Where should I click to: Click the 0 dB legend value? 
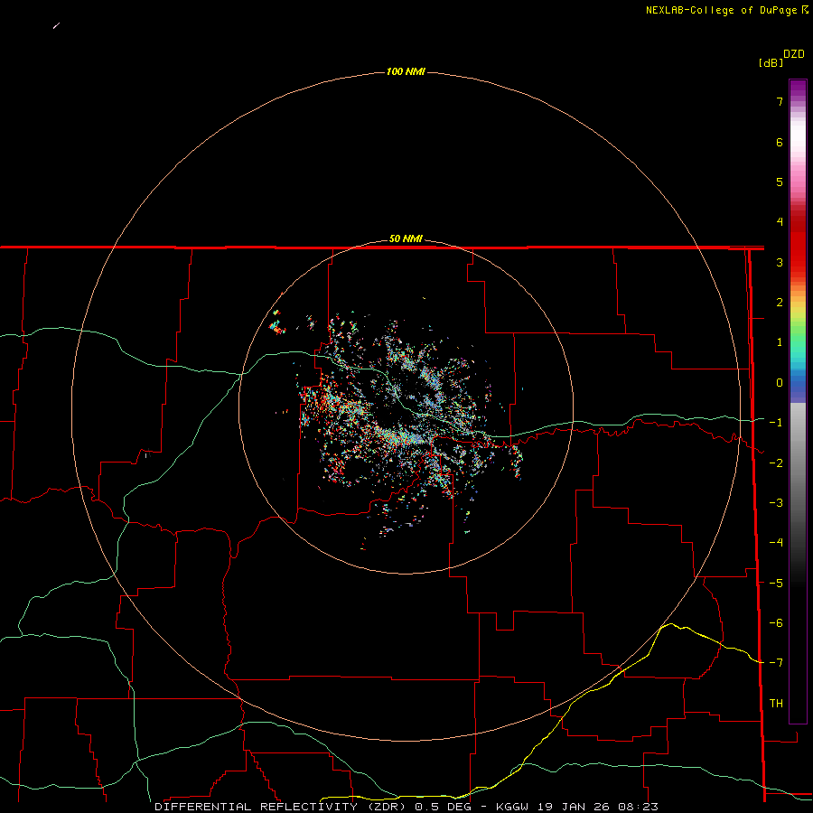coord(780,383)
